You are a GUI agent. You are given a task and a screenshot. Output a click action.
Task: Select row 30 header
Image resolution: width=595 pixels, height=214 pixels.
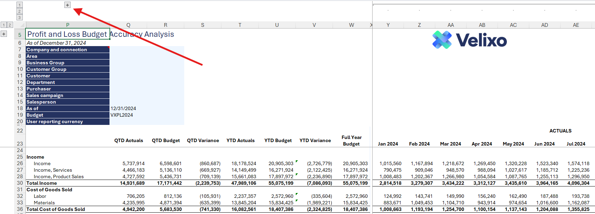point(20,183)
